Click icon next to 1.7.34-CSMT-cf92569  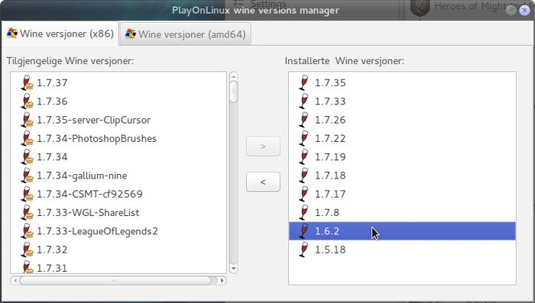tap(28, 194)
